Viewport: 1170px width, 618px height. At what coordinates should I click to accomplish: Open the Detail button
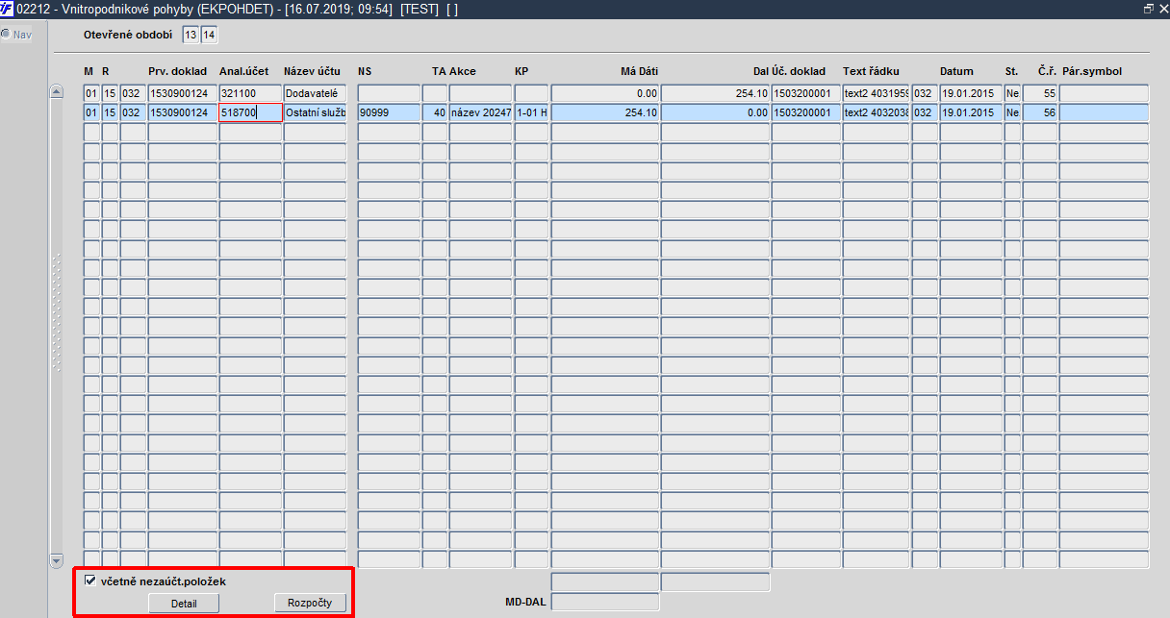(x=184, y=603)
